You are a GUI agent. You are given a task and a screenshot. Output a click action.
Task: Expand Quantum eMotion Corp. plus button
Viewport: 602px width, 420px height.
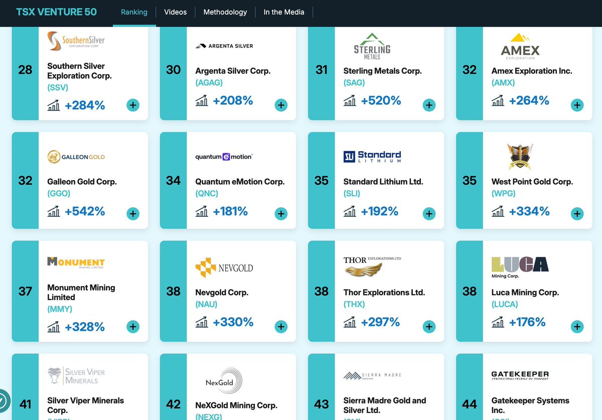[x=281, y=214]
